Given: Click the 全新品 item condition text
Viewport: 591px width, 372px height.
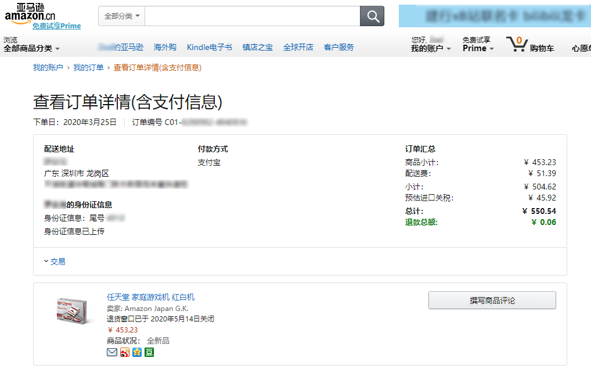Looking at the screenshot, I should [x=158, y=341].
